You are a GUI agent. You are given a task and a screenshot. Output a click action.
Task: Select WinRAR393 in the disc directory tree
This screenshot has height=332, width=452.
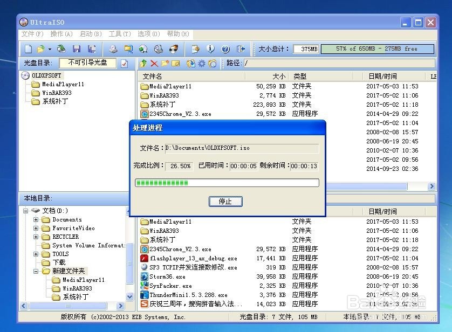(57, 93)
